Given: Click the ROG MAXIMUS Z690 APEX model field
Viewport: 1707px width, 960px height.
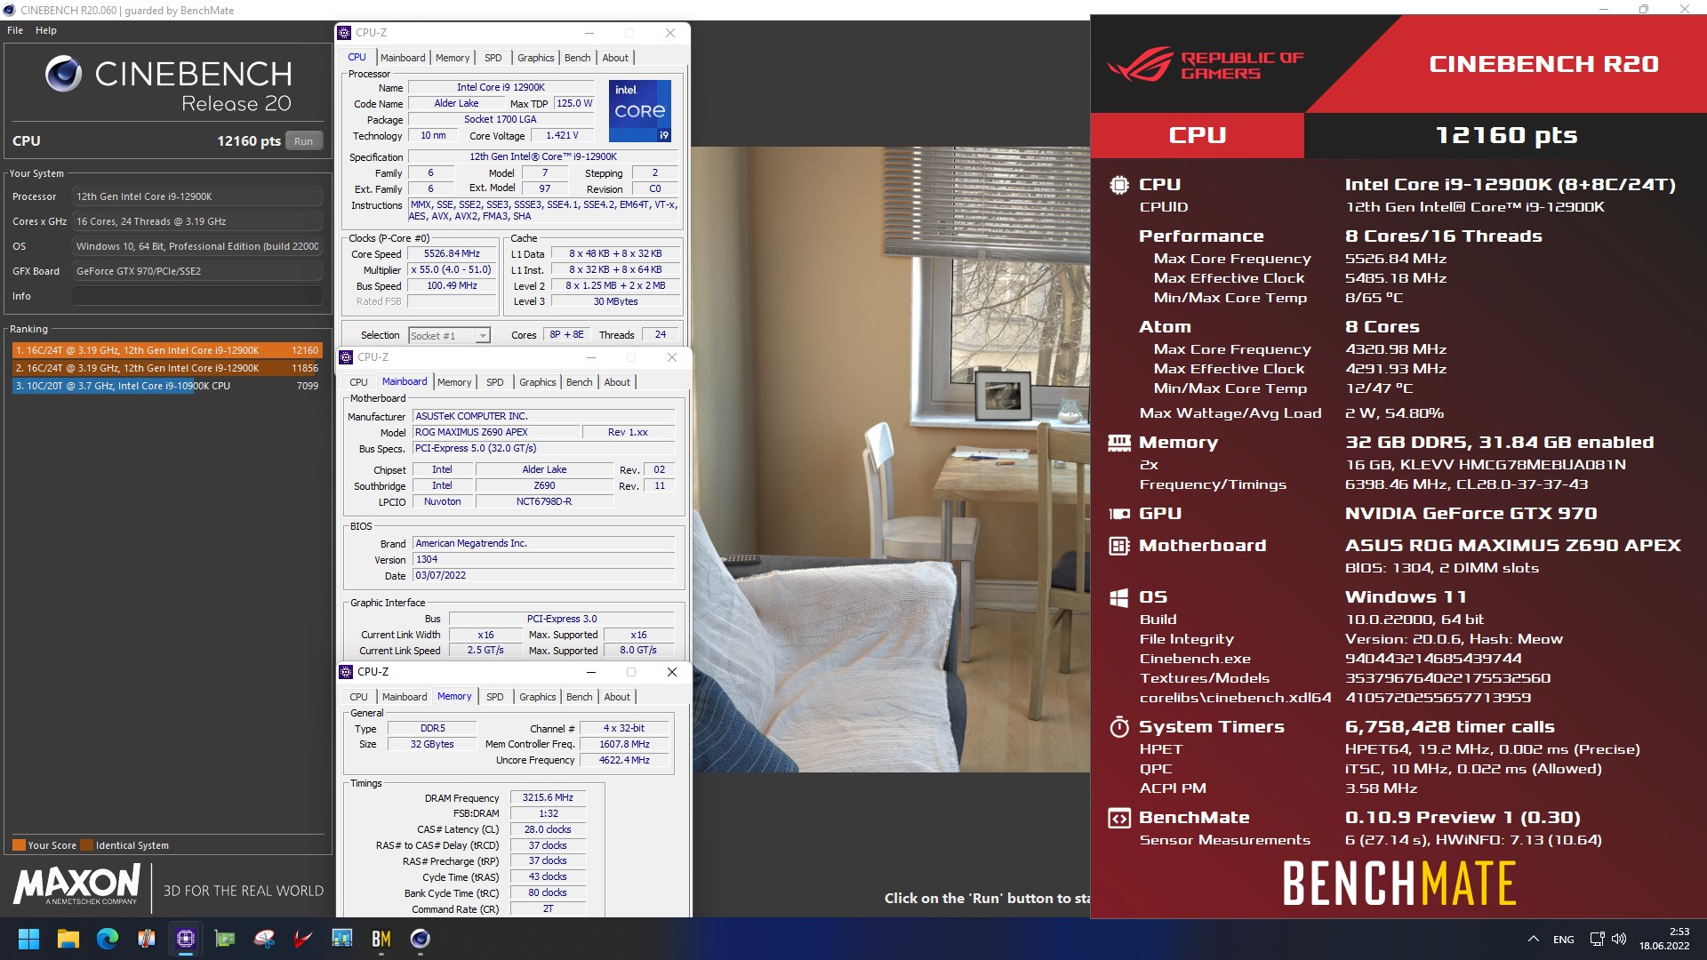Looking at the screenshot, I should [495, 432].
